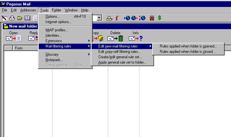Image resolution: width=231 pixels, height=137 pixels.
Task: Click the read new mail toolbar icon
Action: pos(12,18)
